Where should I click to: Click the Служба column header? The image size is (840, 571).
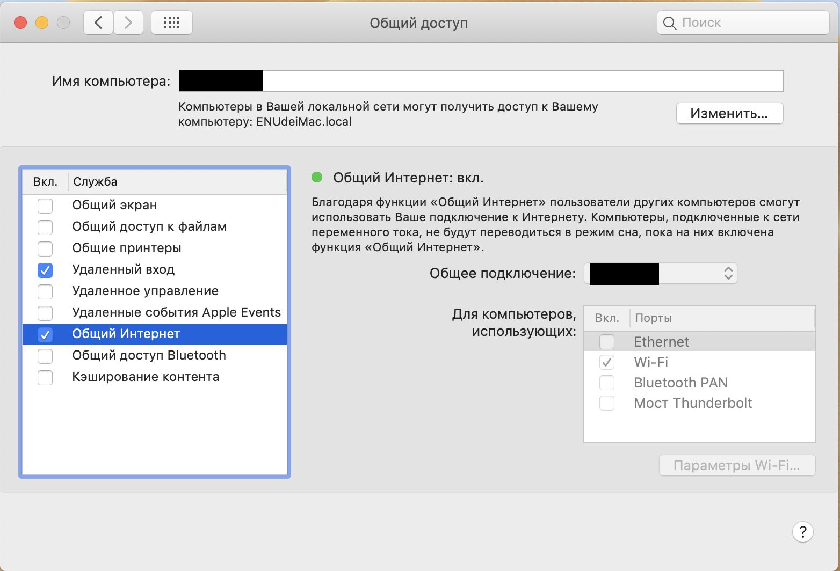177,181
